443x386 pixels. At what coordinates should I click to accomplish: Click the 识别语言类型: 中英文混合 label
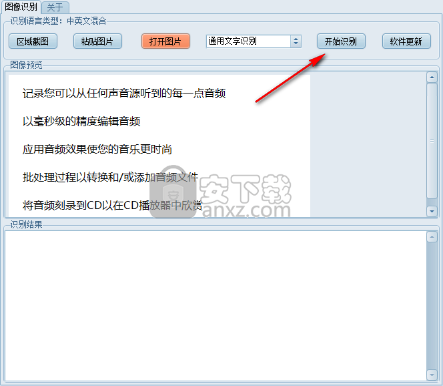[x=59, y=21]
